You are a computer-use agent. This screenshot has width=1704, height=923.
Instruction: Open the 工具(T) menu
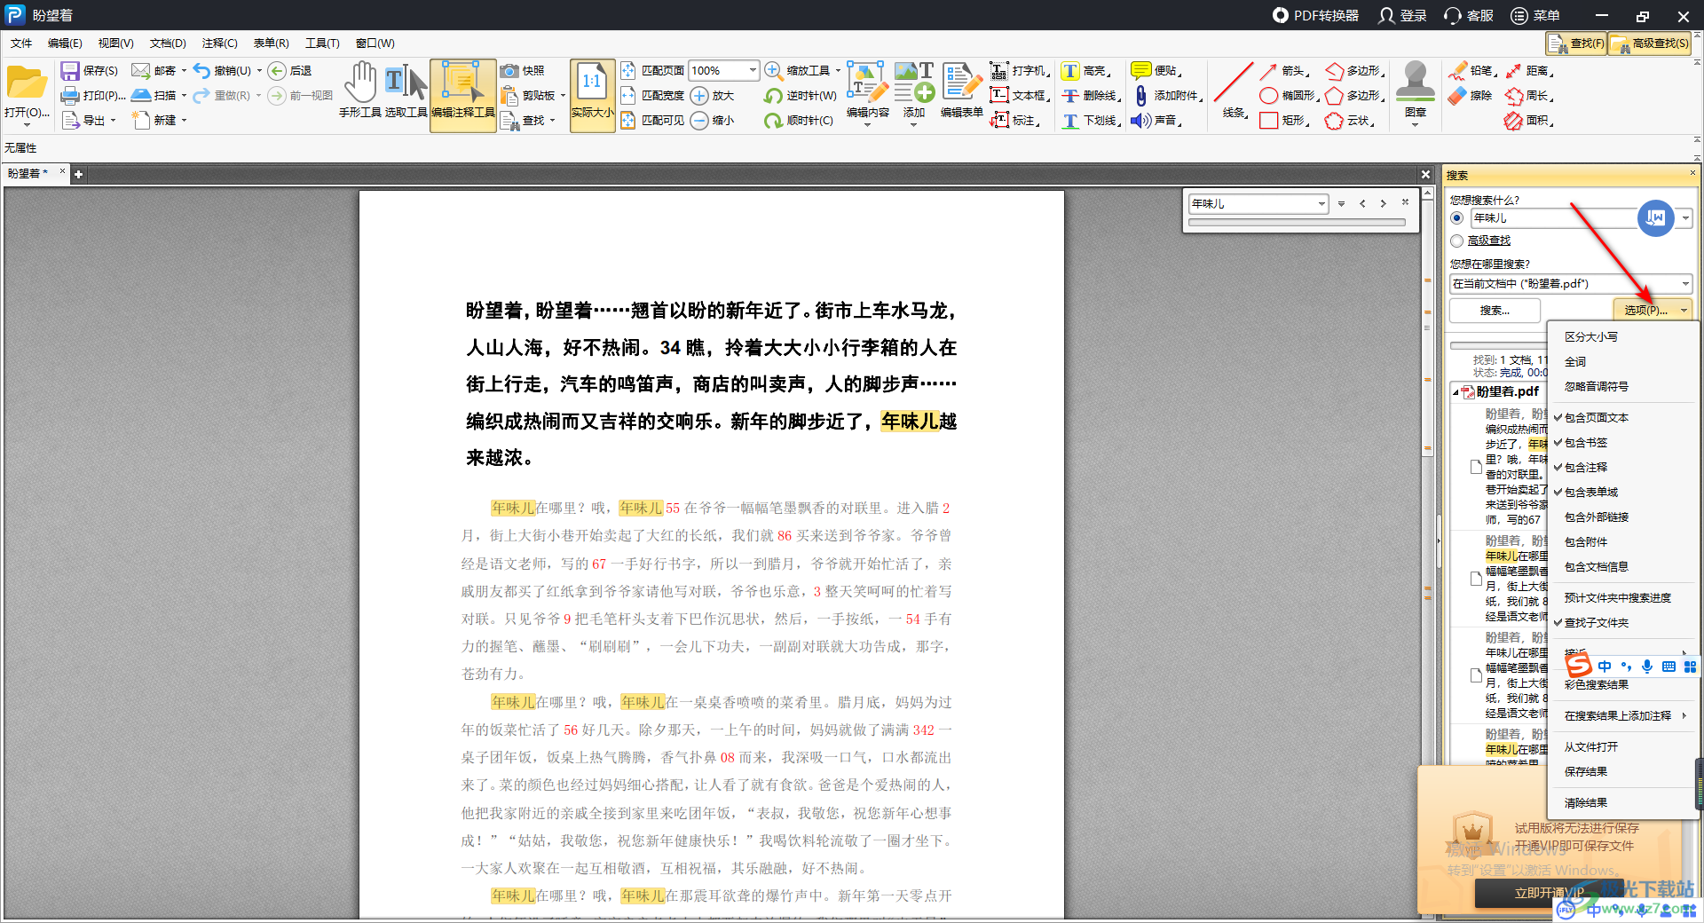point(322,43)
